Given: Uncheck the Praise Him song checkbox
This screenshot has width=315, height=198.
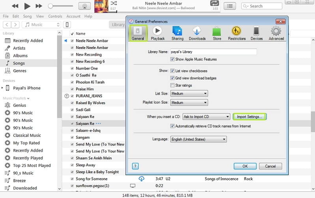Looking at the screenshot, I should pyautogui.click(x=72, y=89).
